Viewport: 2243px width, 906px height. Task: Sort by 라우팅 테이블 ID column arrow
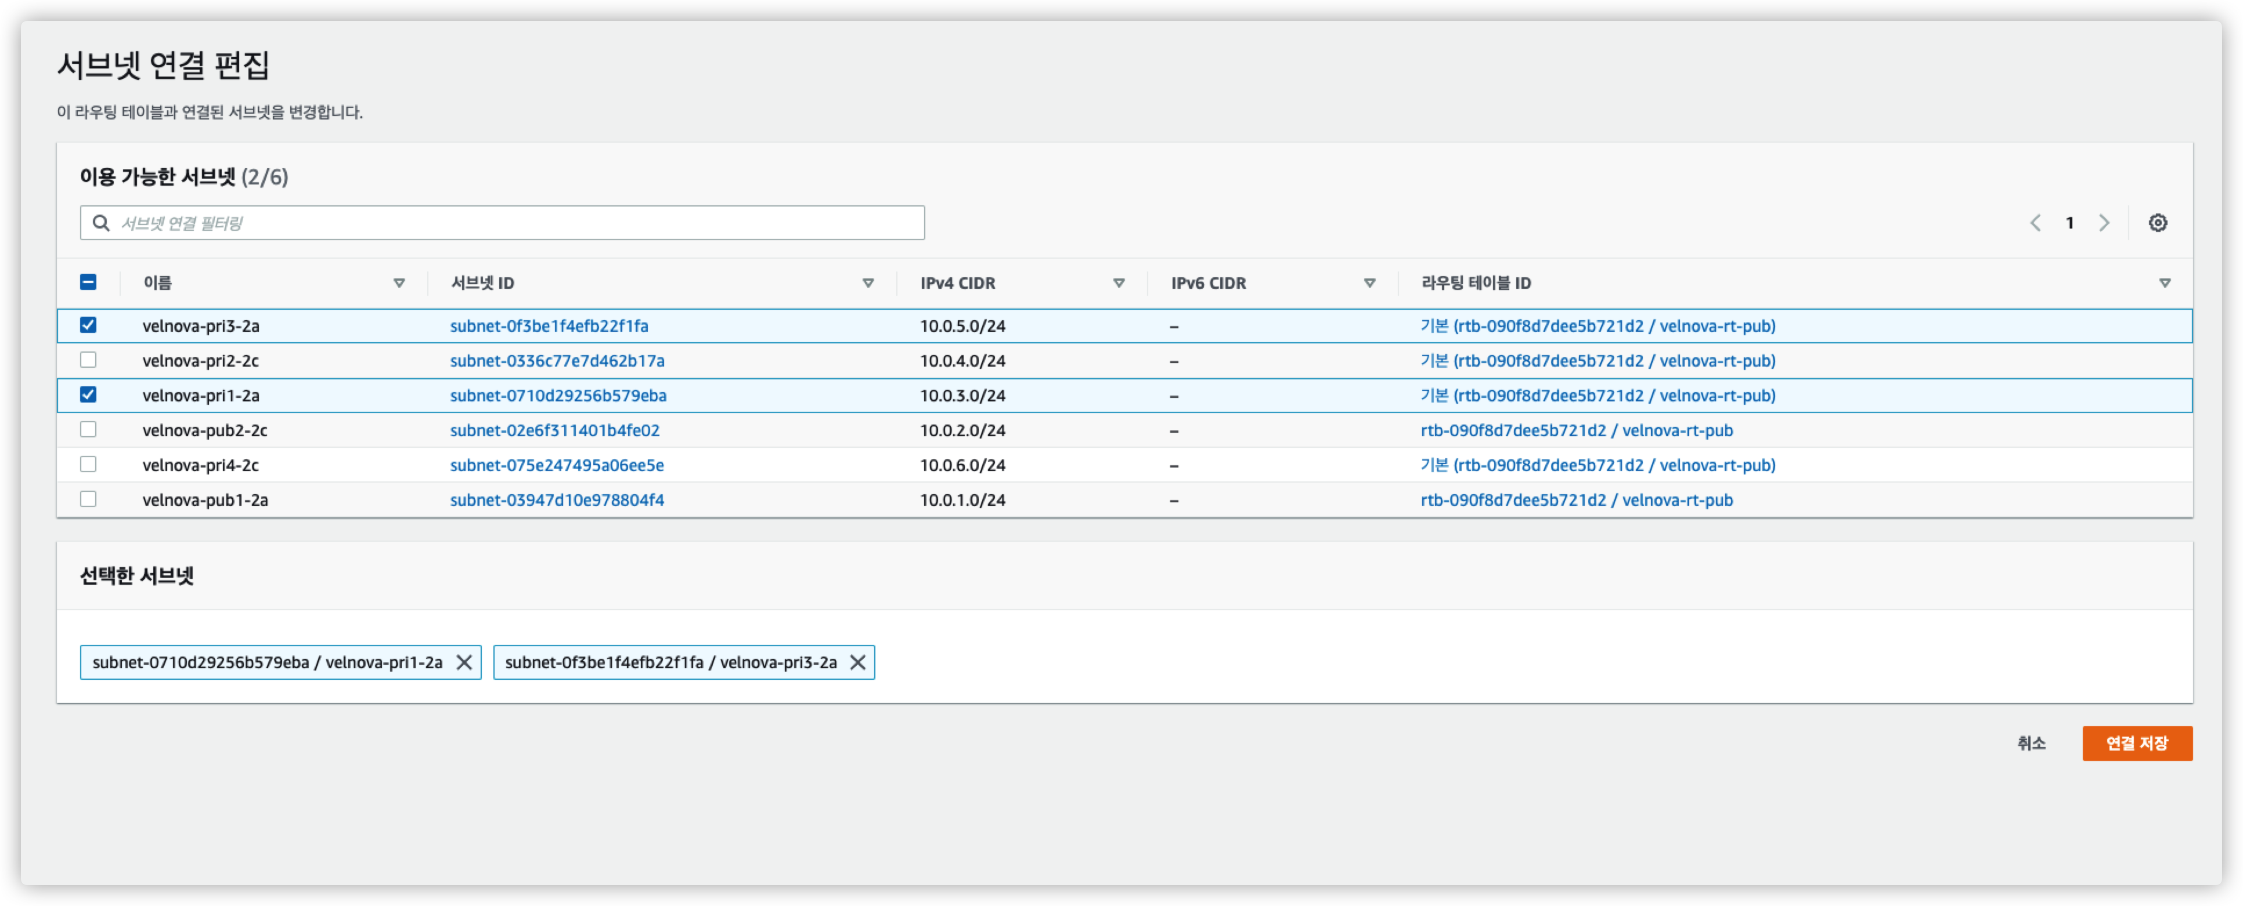point(2164,283)
